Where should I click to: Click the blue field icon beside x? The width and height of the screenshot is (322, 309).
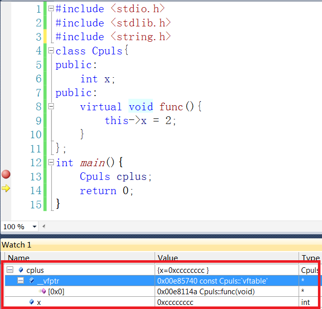(x=32, y=302)
